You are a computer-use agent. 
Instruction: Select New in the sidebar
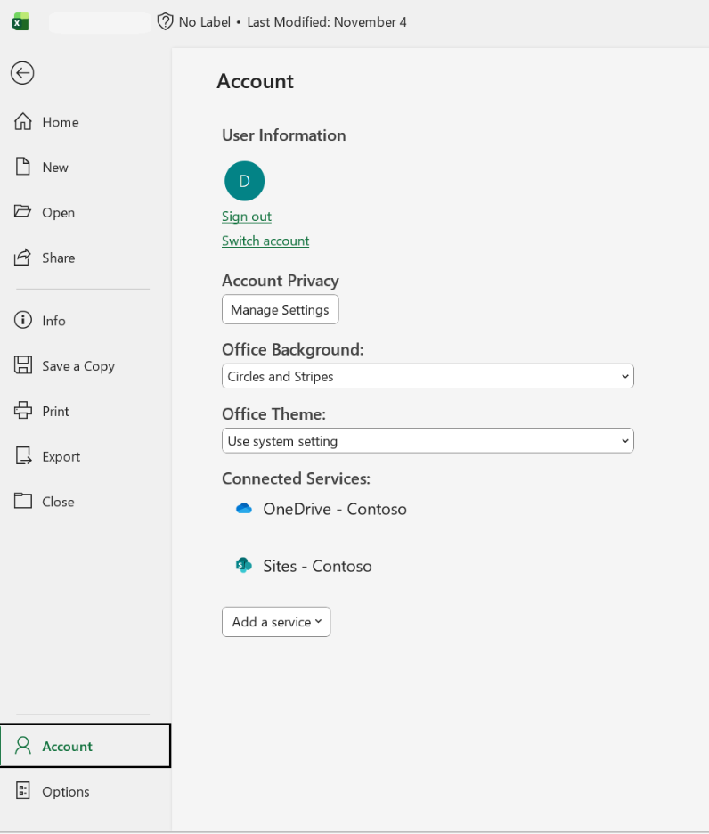click(x=86, y=167)
